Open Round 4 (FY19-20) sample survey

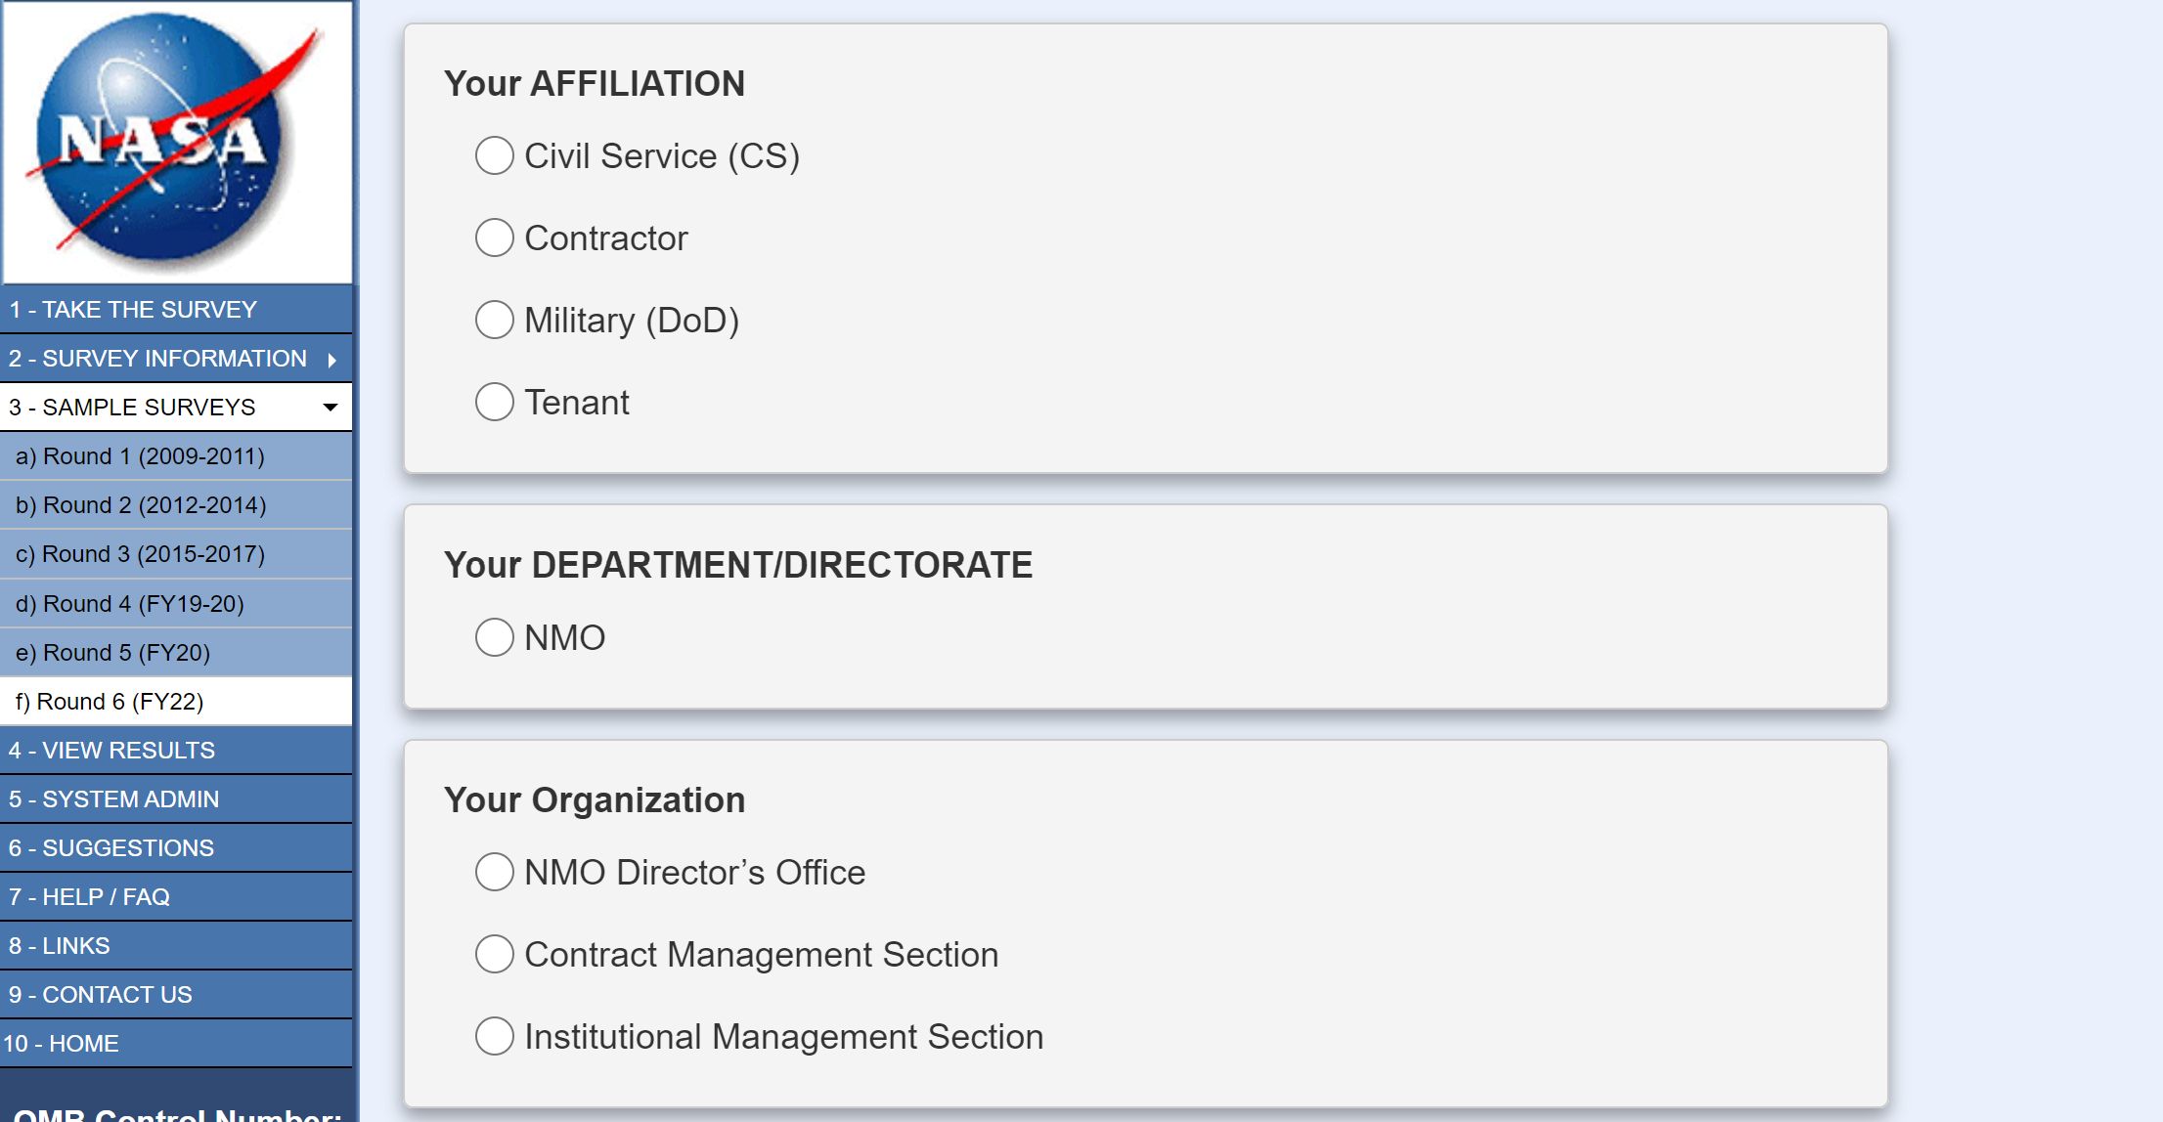pyautogui.click(x=130, y=604)
